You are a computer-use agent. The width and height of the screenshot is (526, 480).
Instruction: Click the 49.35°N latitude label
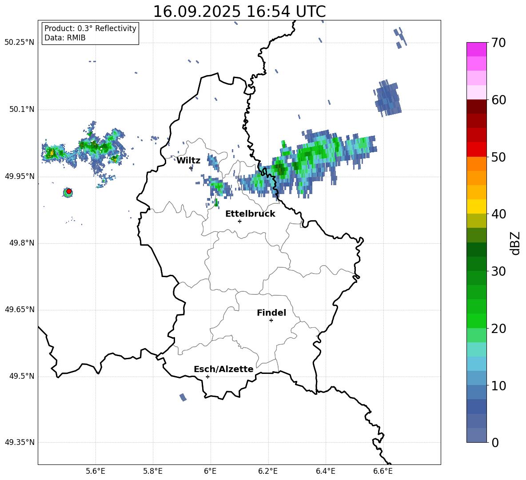click(x=20, y=442)
